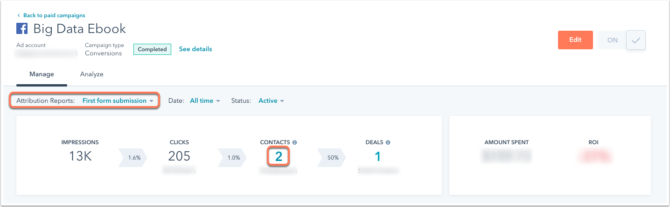
Task: Select the Manage tab
Action: tap(42, 74)
